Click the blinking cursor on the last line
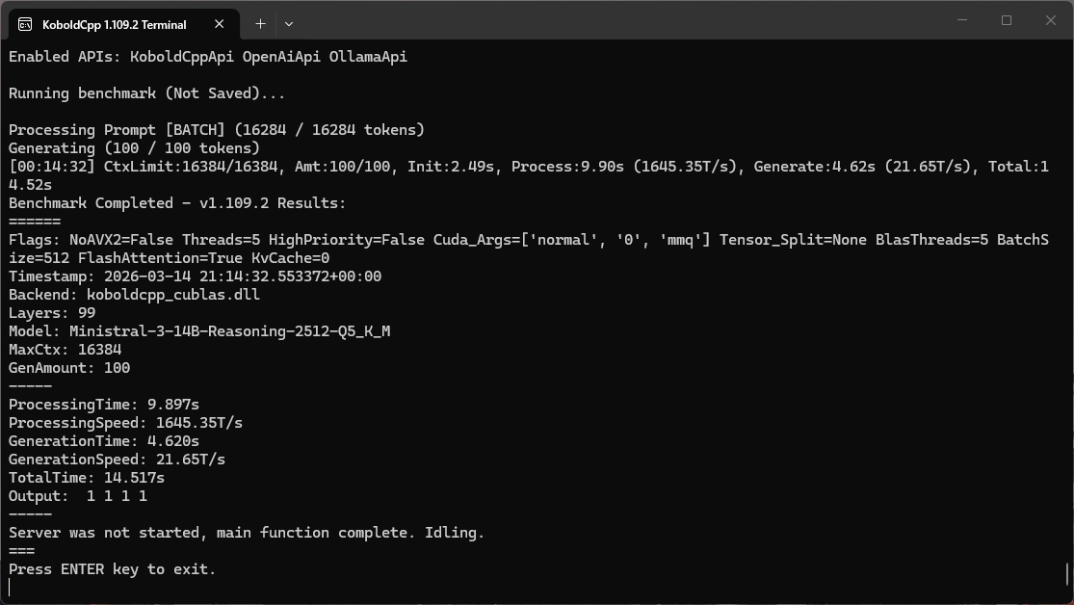The height and width of the screenshot is (605, 1074). tap(10, 588)
